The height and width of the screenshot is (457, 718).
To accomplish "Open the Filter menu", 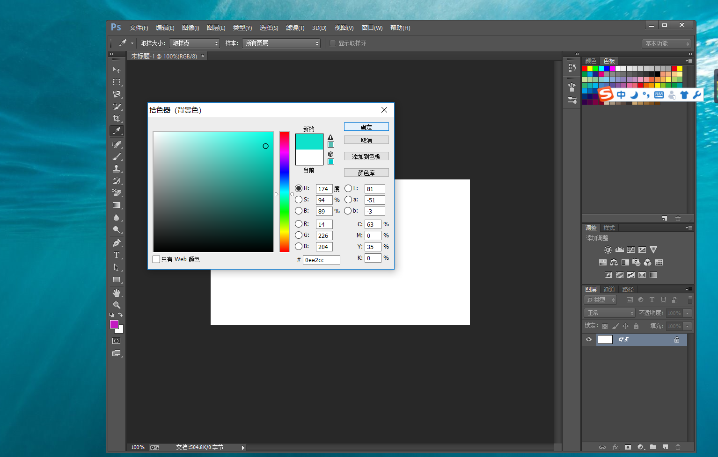I will coord(295,28).
